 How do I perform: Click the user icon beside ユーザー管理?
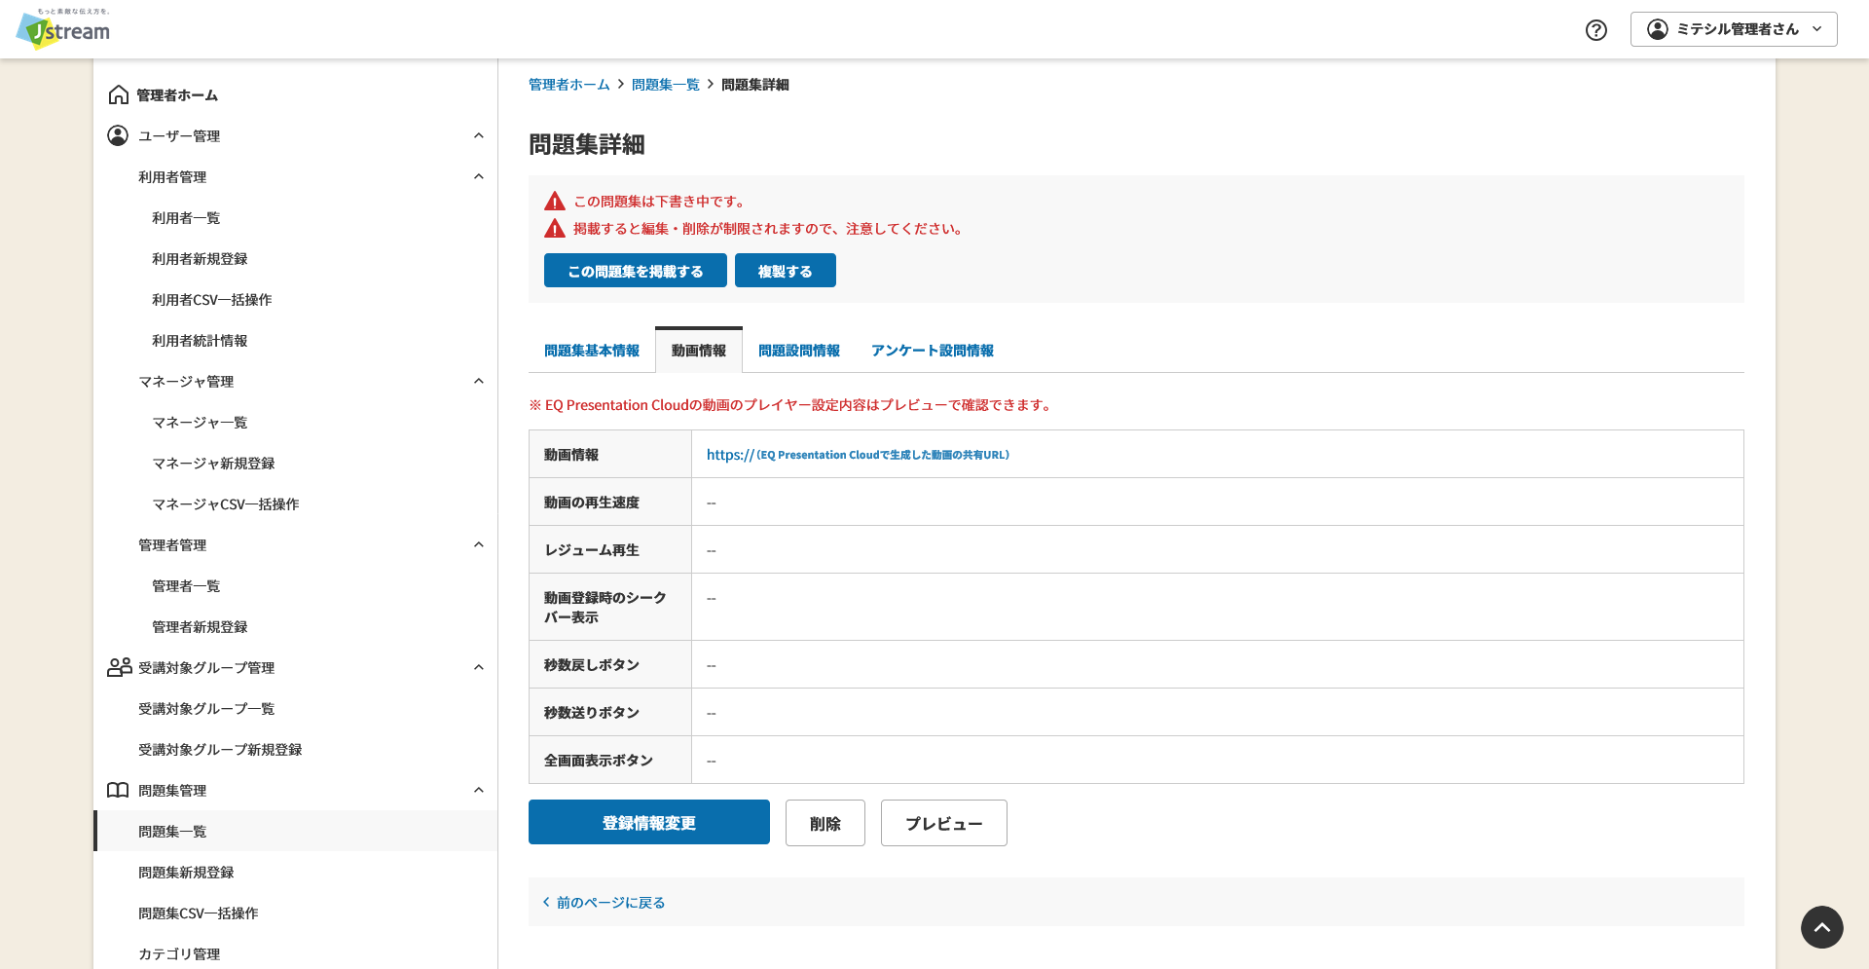(x=118, y=135)
